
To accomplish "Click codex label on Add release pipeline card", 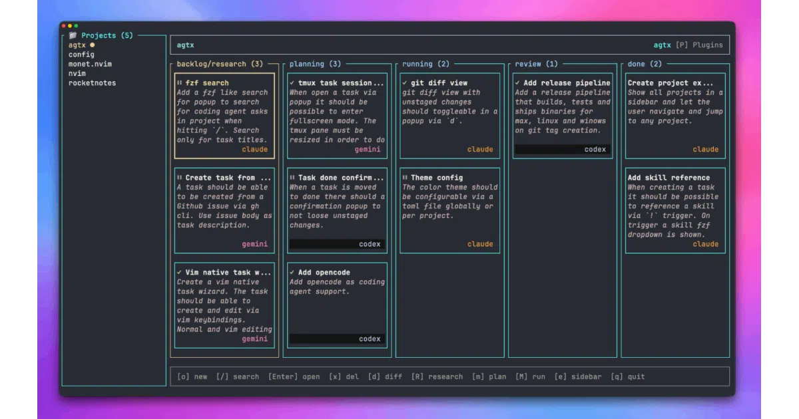I will (595, 150).
